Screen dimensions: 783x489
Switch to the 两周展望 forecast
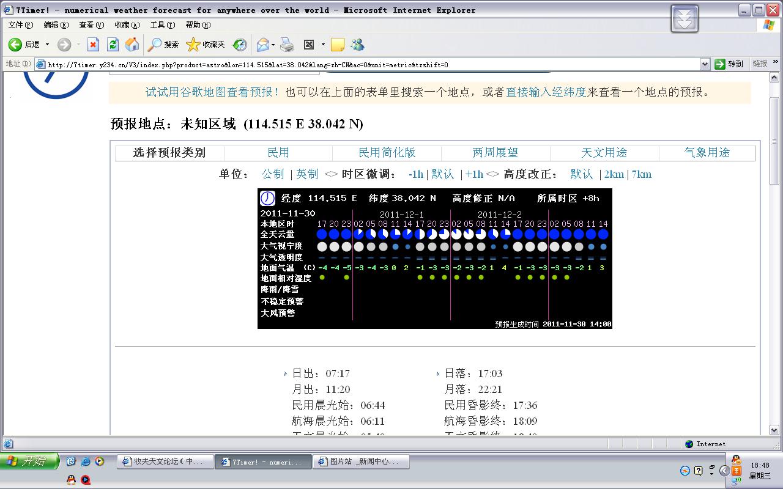coord(495,153)
